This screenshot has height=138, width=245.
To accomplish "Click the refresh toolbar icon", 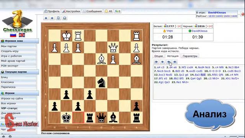I will pos(59,18).
